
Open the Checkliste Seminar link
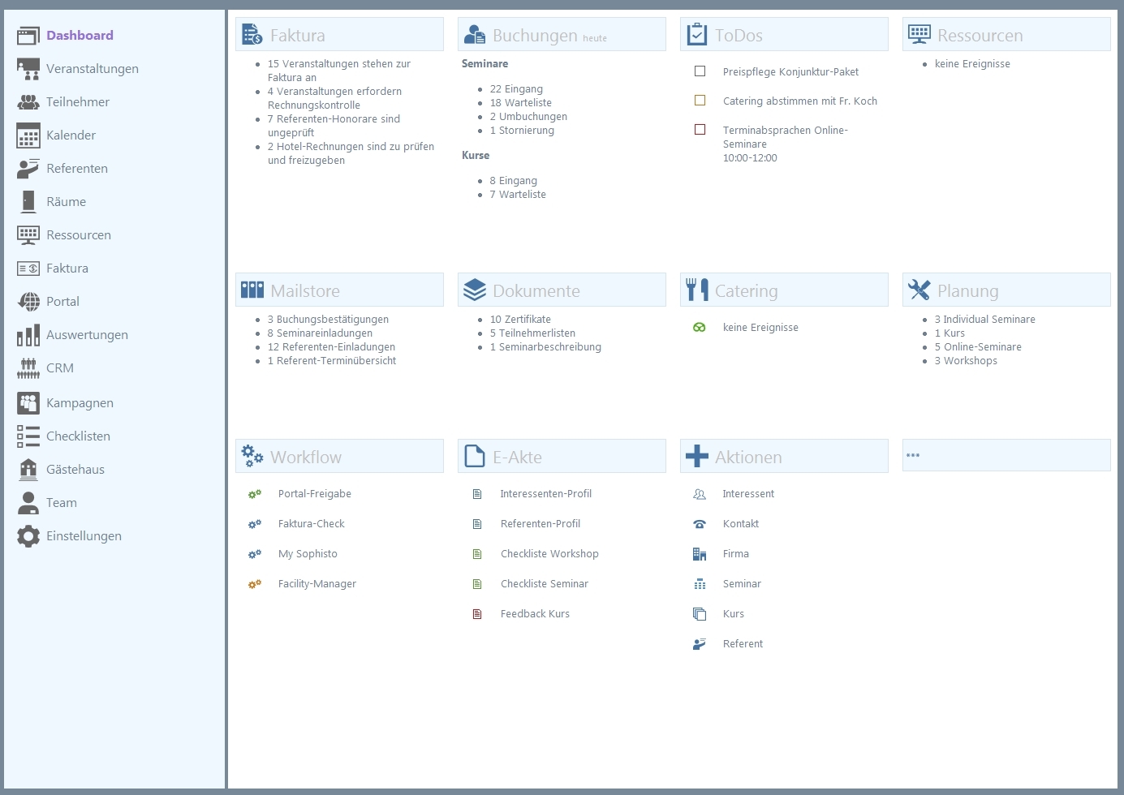point(545,584)
